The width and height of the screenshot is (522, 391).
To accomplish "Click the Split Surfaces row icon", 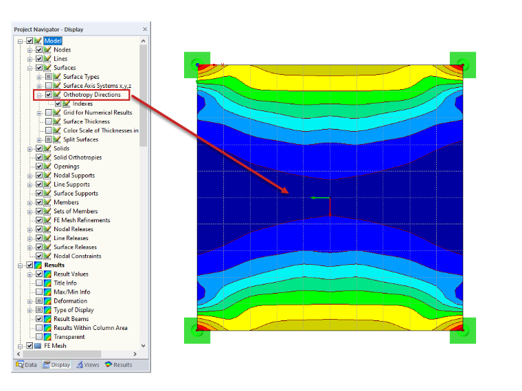I will pyautogui.click(x=57, y=140).
